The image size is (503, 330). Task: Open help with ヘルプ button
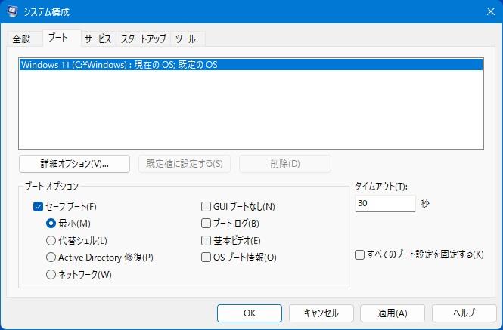pos(464,313)
